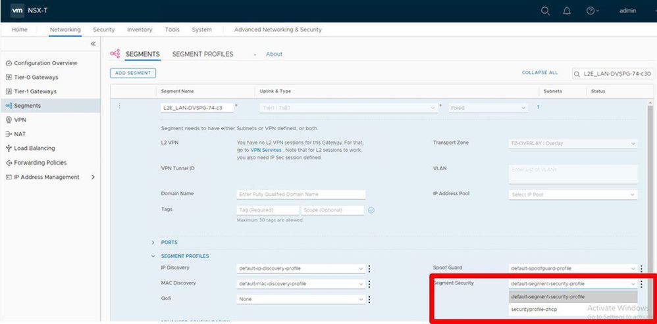The image size is (657, 324).
Task: Select the SEGMENTS tab
Action: tap(142, 55)
